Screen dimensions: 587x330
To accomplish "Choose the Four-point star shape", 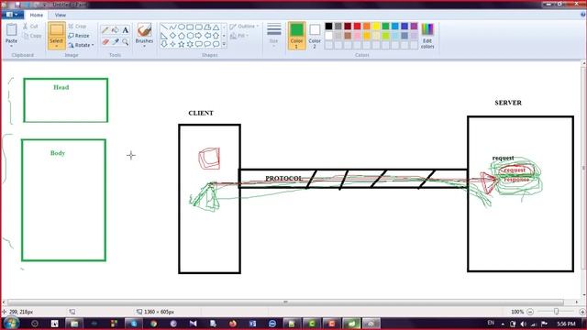I will tap(172, 44).
